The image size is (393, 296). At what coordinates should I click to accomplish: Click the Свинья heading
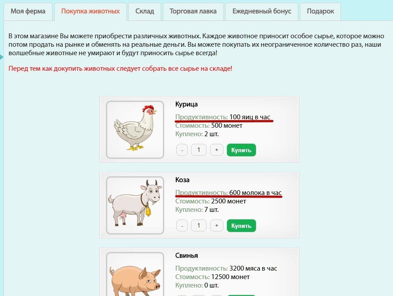pos(186,255)
